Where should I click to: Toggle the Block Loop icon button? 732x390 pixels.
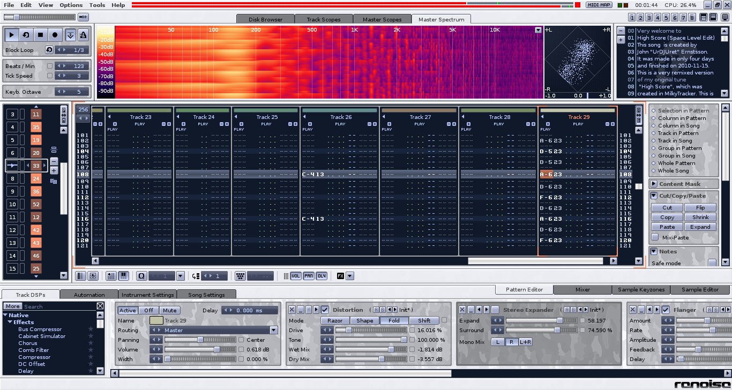[49, 50]
